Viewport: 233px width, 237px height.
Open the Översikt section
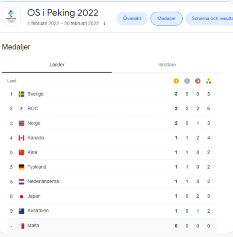tap(132, 18)
